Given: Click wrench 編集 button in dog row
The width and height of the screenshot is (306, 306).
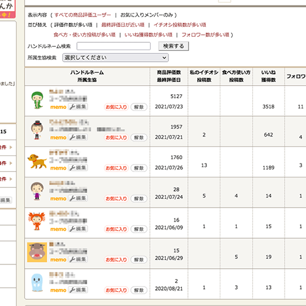Looking at the screenshot, I should (x=78, y=168).
